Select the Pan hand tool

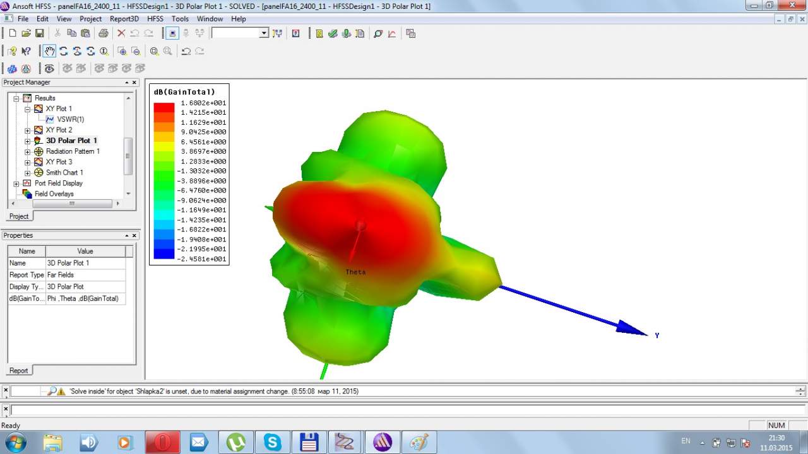49,51
